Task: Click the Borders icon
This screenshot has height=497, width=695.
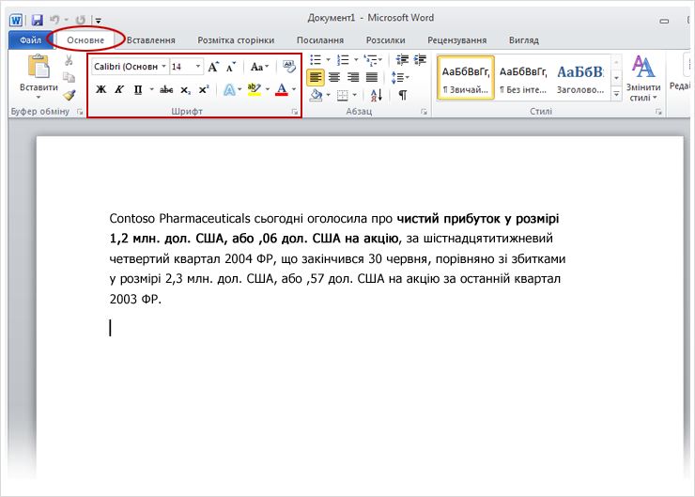Action: (x=343, y=95)
